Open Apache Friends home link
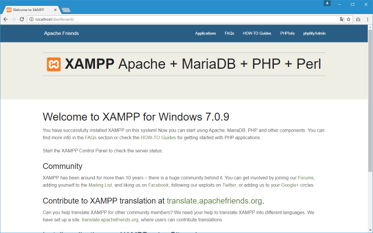 [x=61, y=33]
